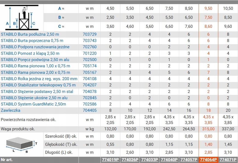
Task: Click part number 703729
Action: (x=89, y=34)
